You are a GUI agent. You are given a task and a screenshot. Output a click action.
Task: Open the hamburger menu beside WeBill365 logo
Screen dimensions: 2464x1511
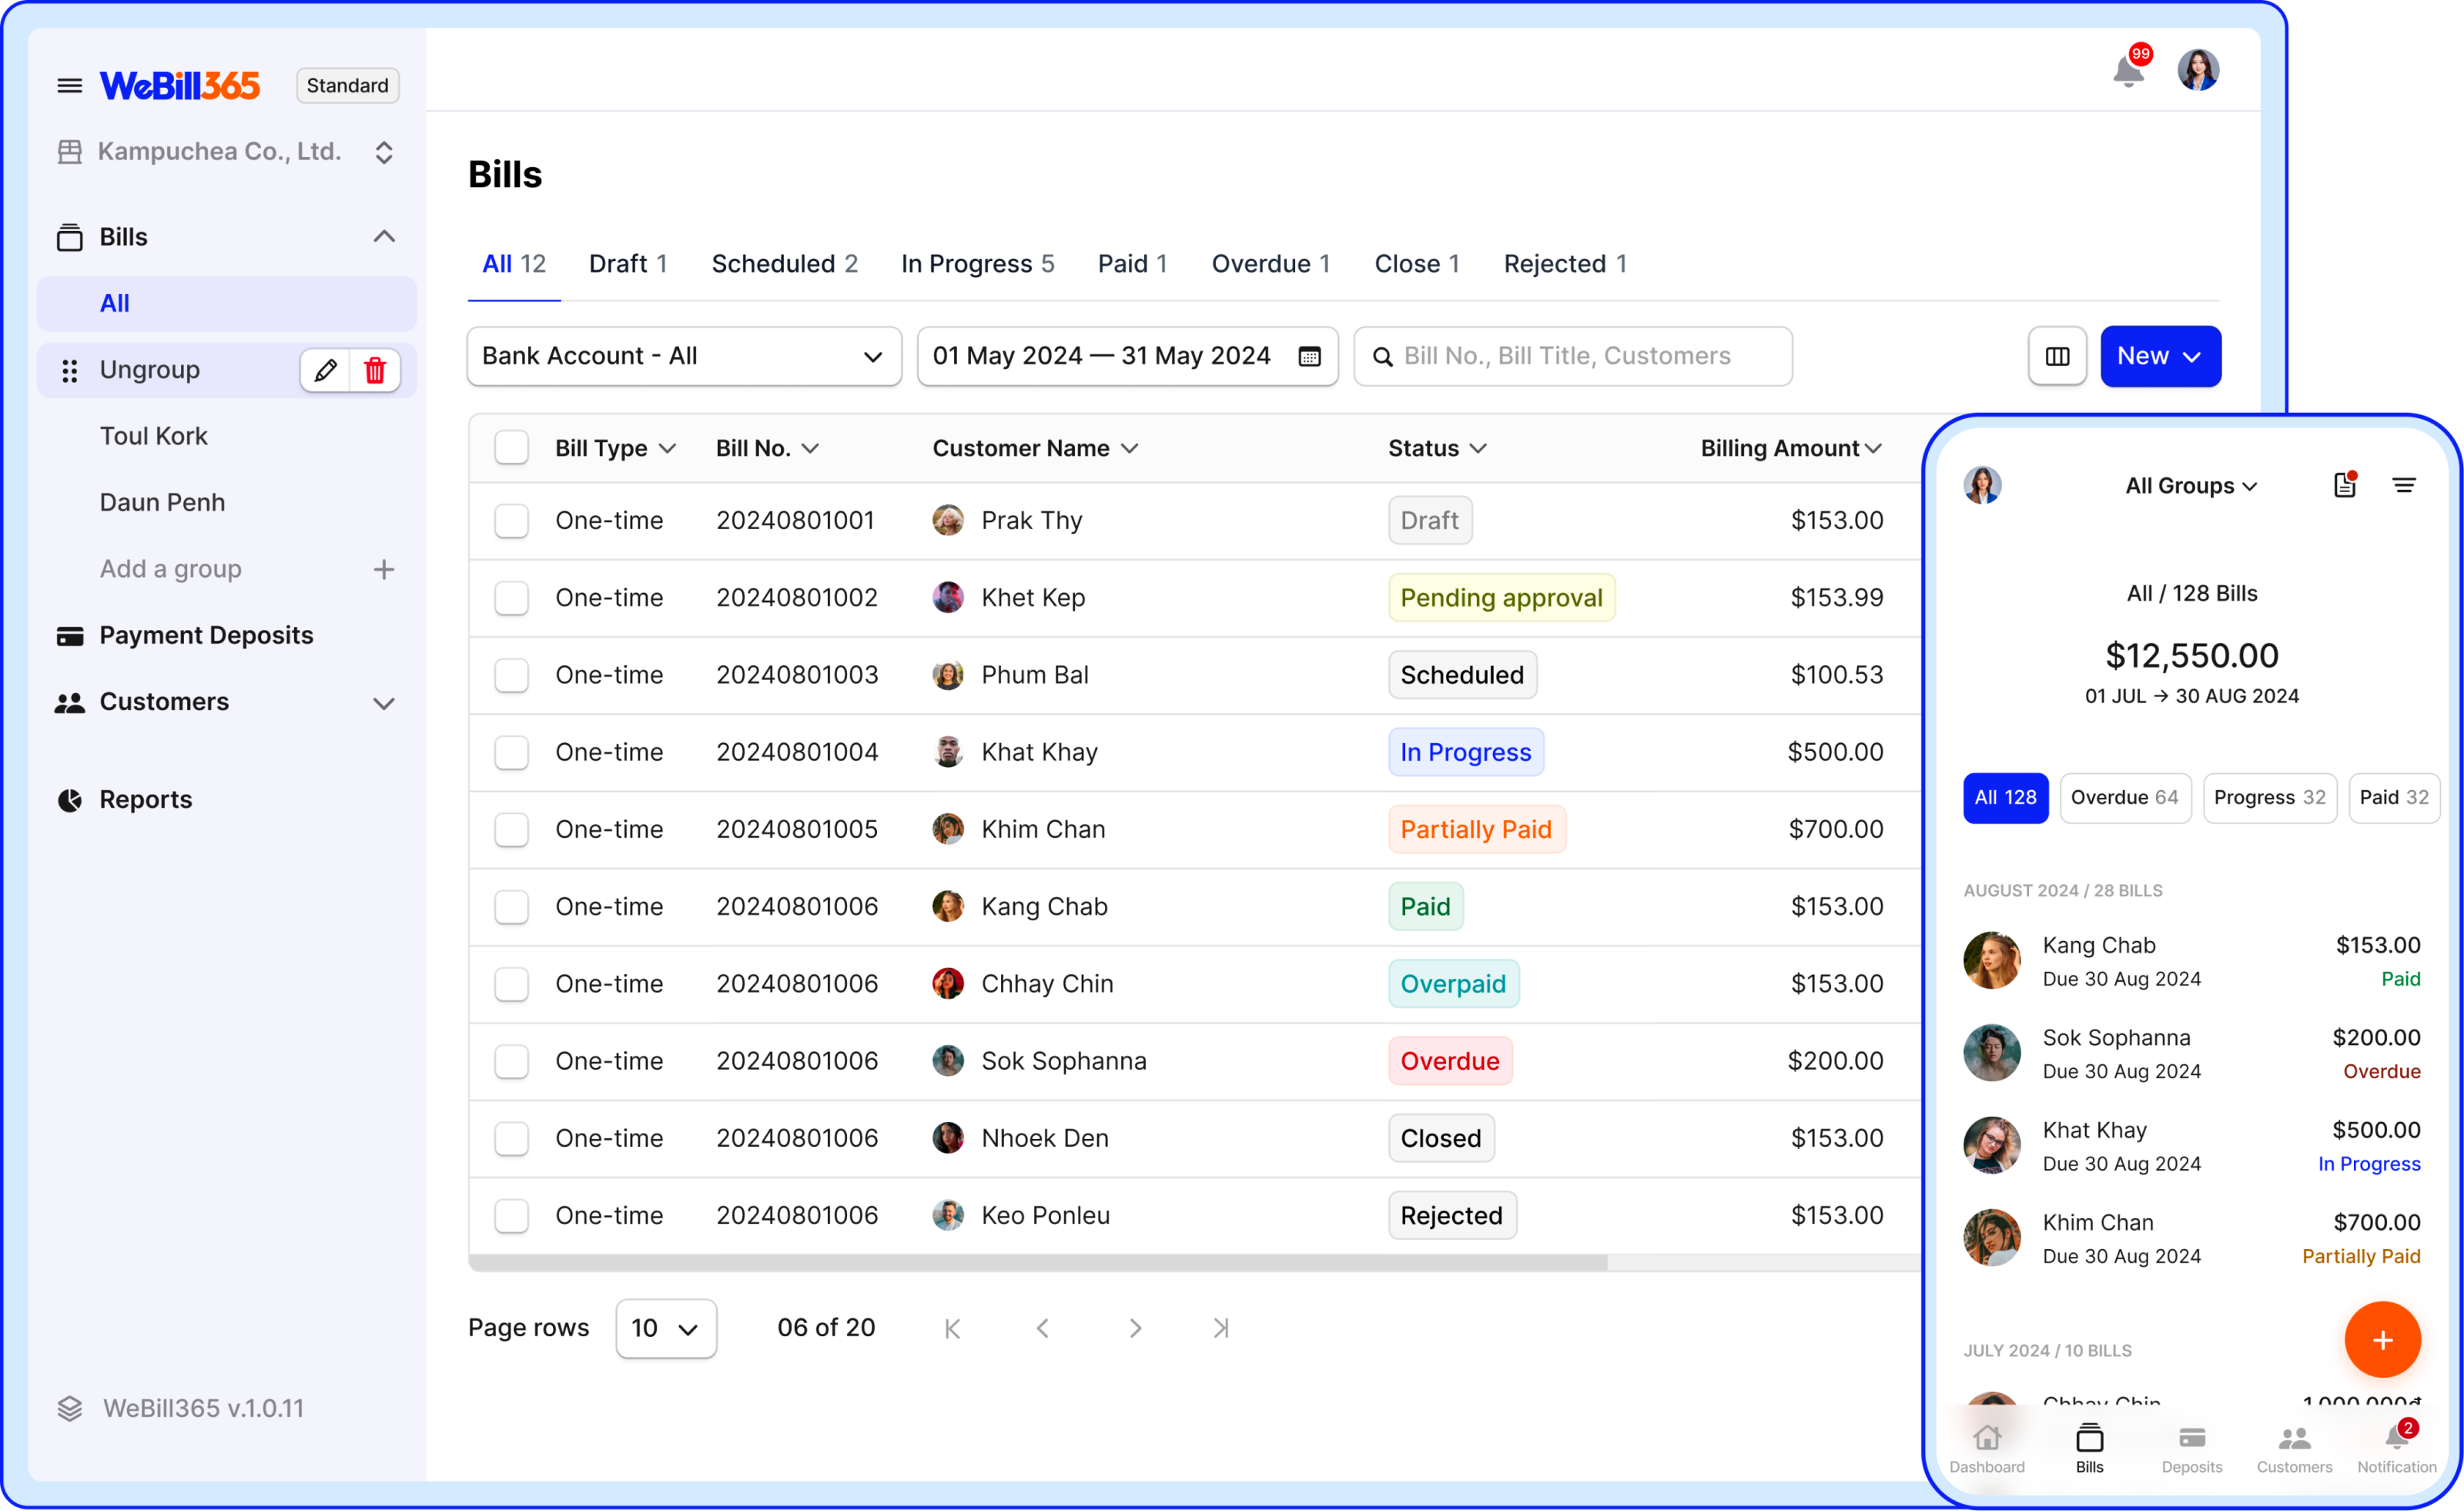tap(69, 86)
